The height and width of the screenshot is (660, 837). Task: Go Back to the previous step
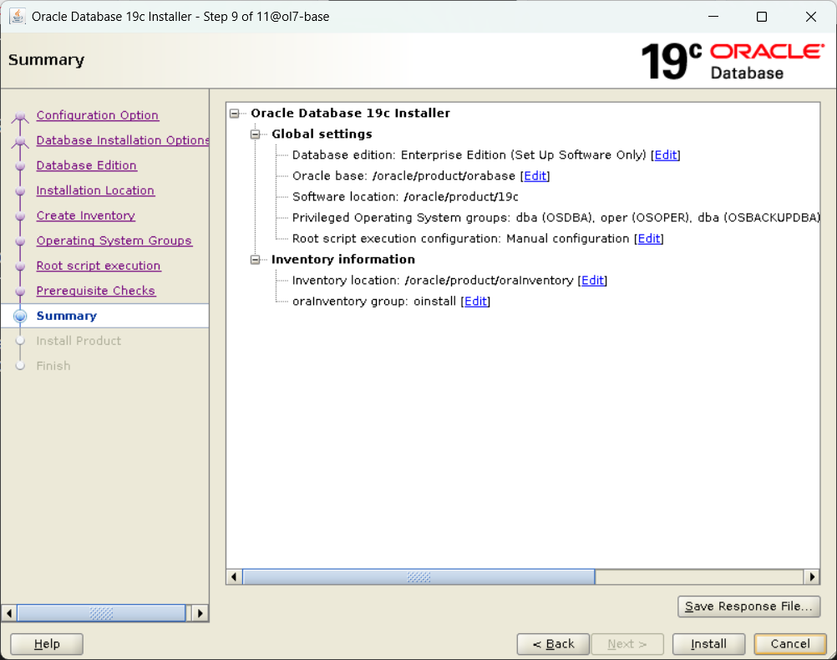553,644
